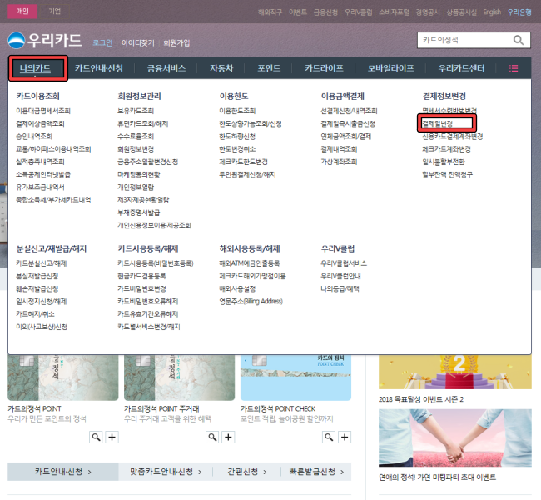Click the 카드안내·신청 bottom tab
Screen dimensions: 541x500
click(x=62, y=472)
